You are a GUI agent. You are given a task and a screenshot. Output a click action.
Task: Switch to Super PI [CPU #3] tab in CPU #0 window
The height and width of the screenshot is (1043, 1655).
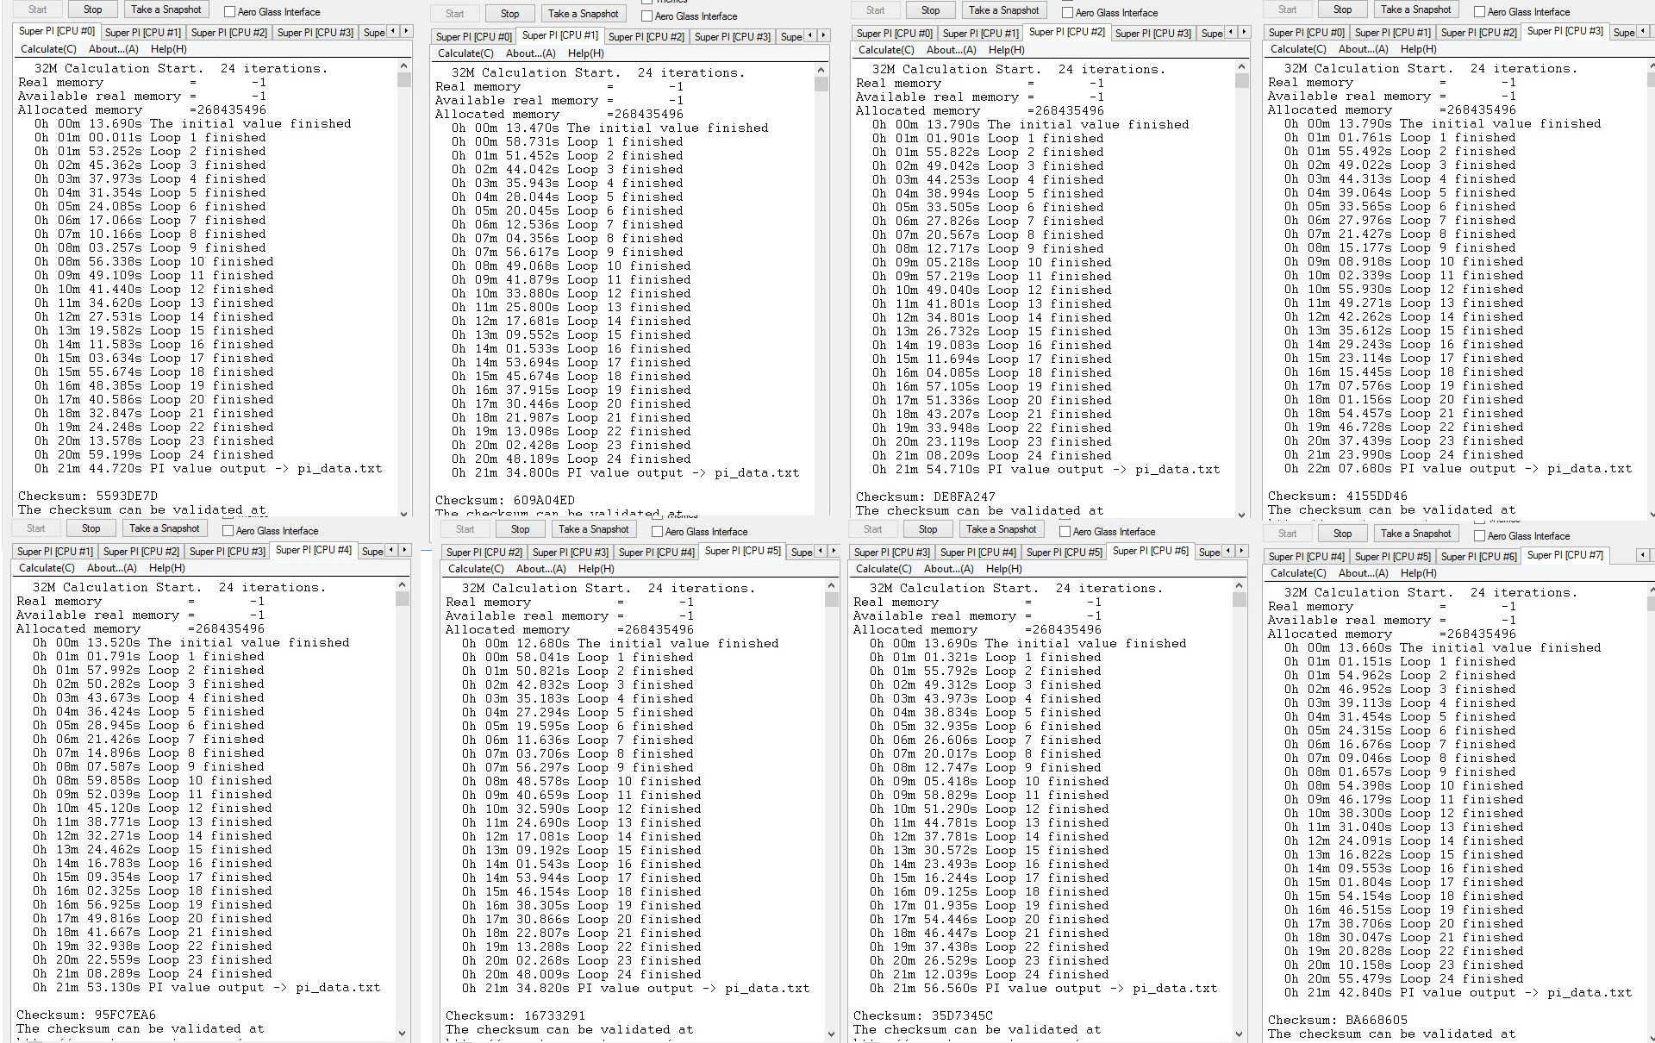click(315, 33)
